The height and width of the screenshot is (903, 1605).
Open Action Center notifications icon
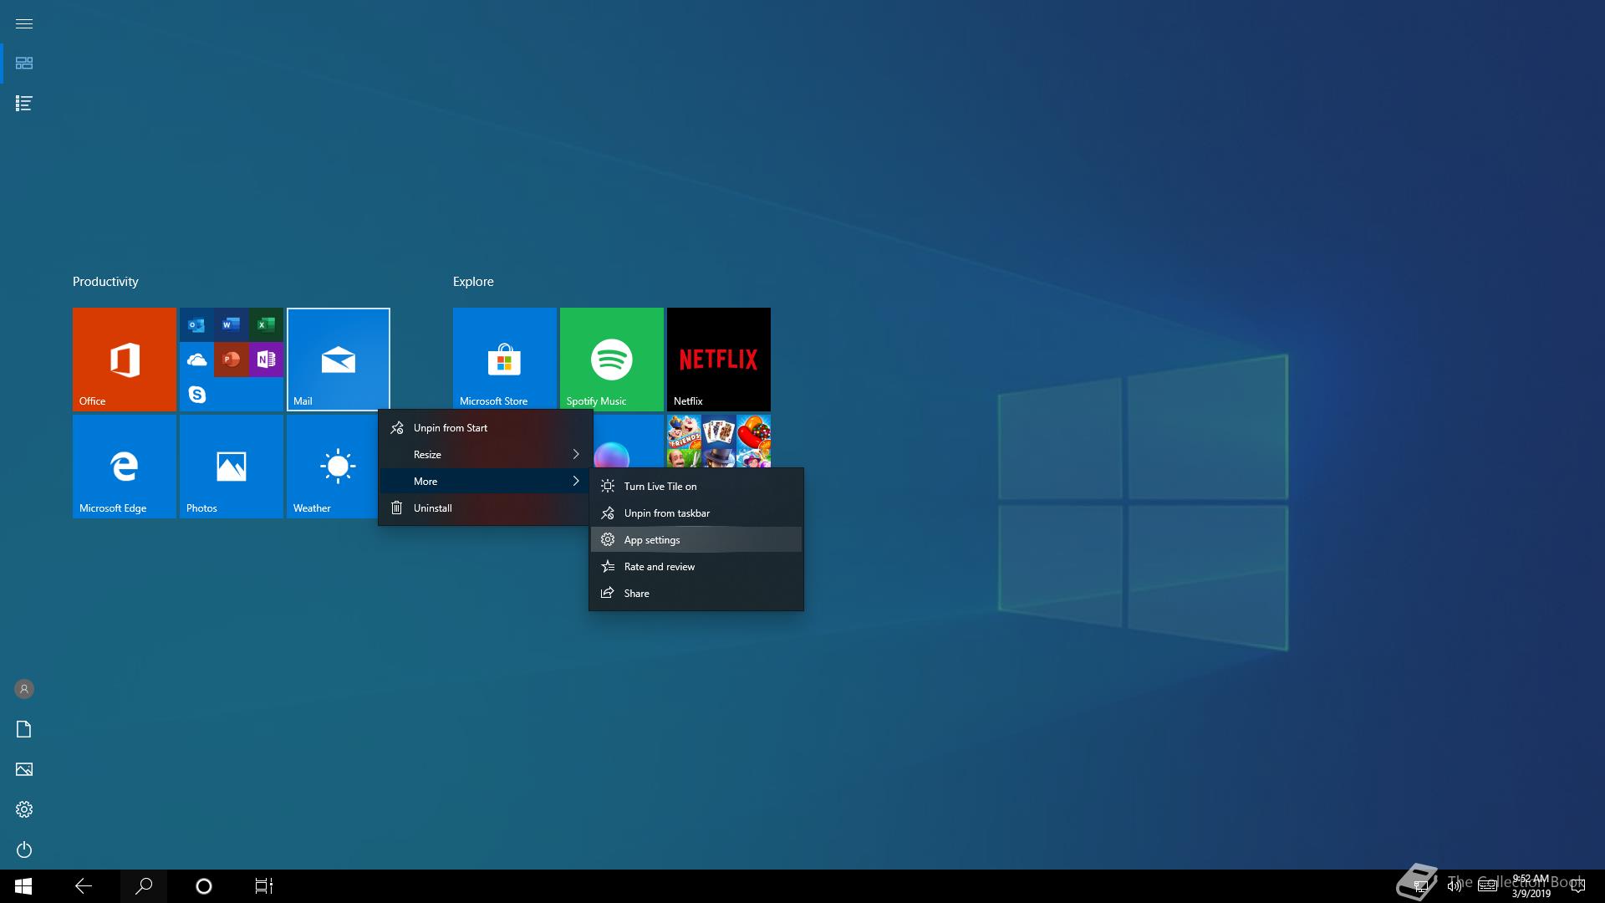point(1578,886)
